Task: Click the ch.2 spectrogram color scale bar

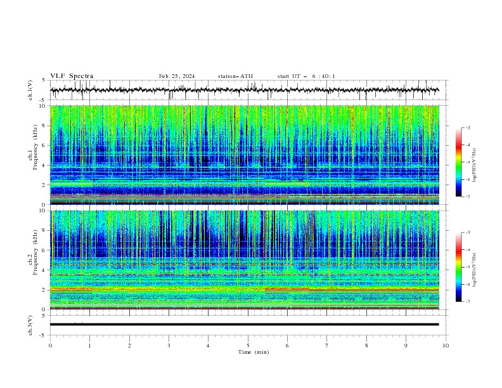Action: point(458,267)
